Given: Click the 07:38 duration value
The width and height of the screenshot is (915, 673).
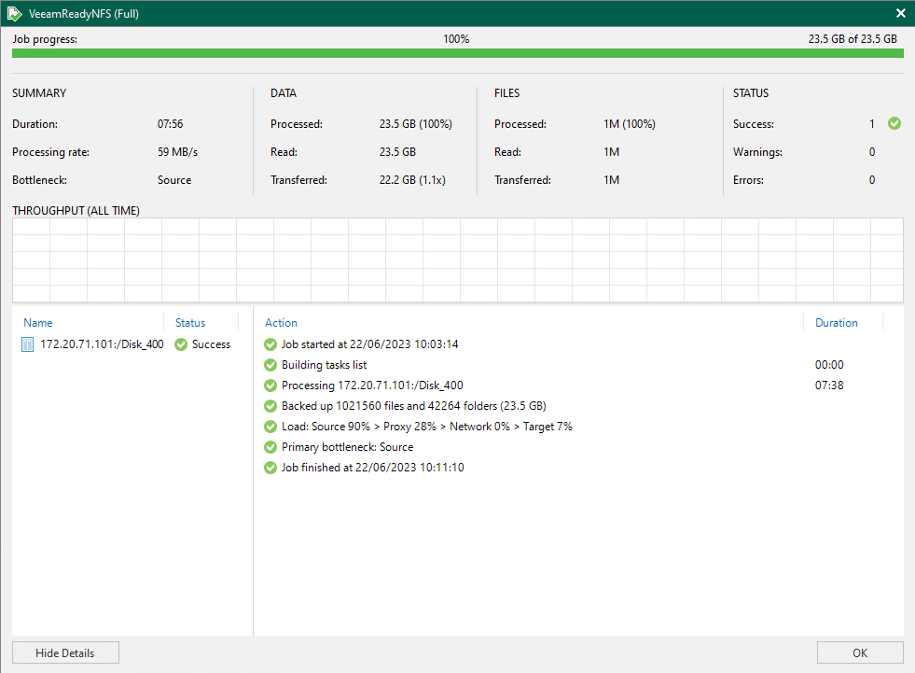Looking at the screenshot, I should 829,385.
